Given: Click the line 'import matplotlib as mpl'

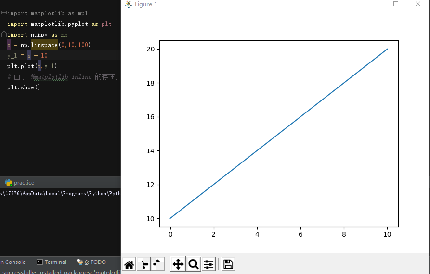Looking at the screenshot, I should point(48,13).
